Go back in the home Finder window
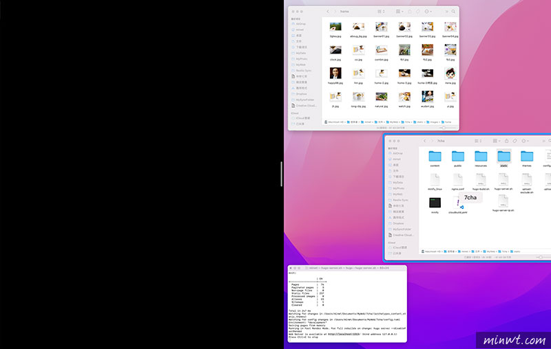Screen dimensions: 551x349 pos(328,12)
